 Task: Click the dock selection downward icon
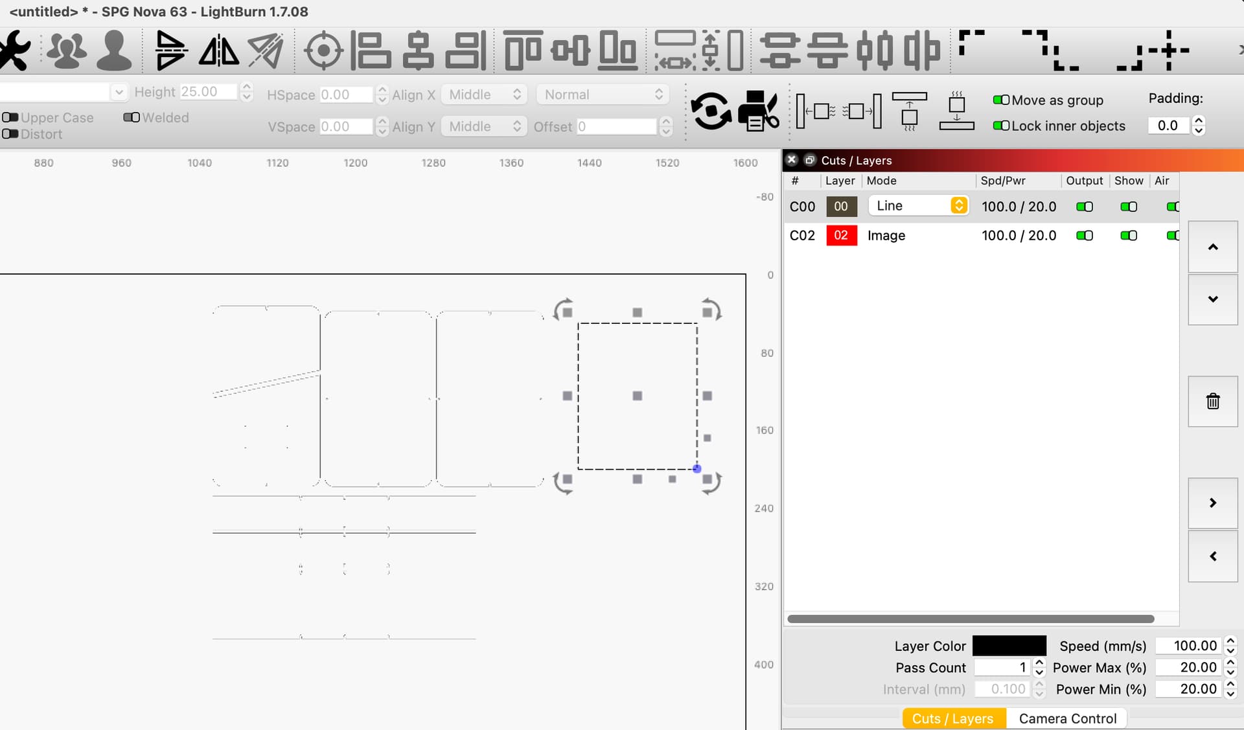(957, 111)
